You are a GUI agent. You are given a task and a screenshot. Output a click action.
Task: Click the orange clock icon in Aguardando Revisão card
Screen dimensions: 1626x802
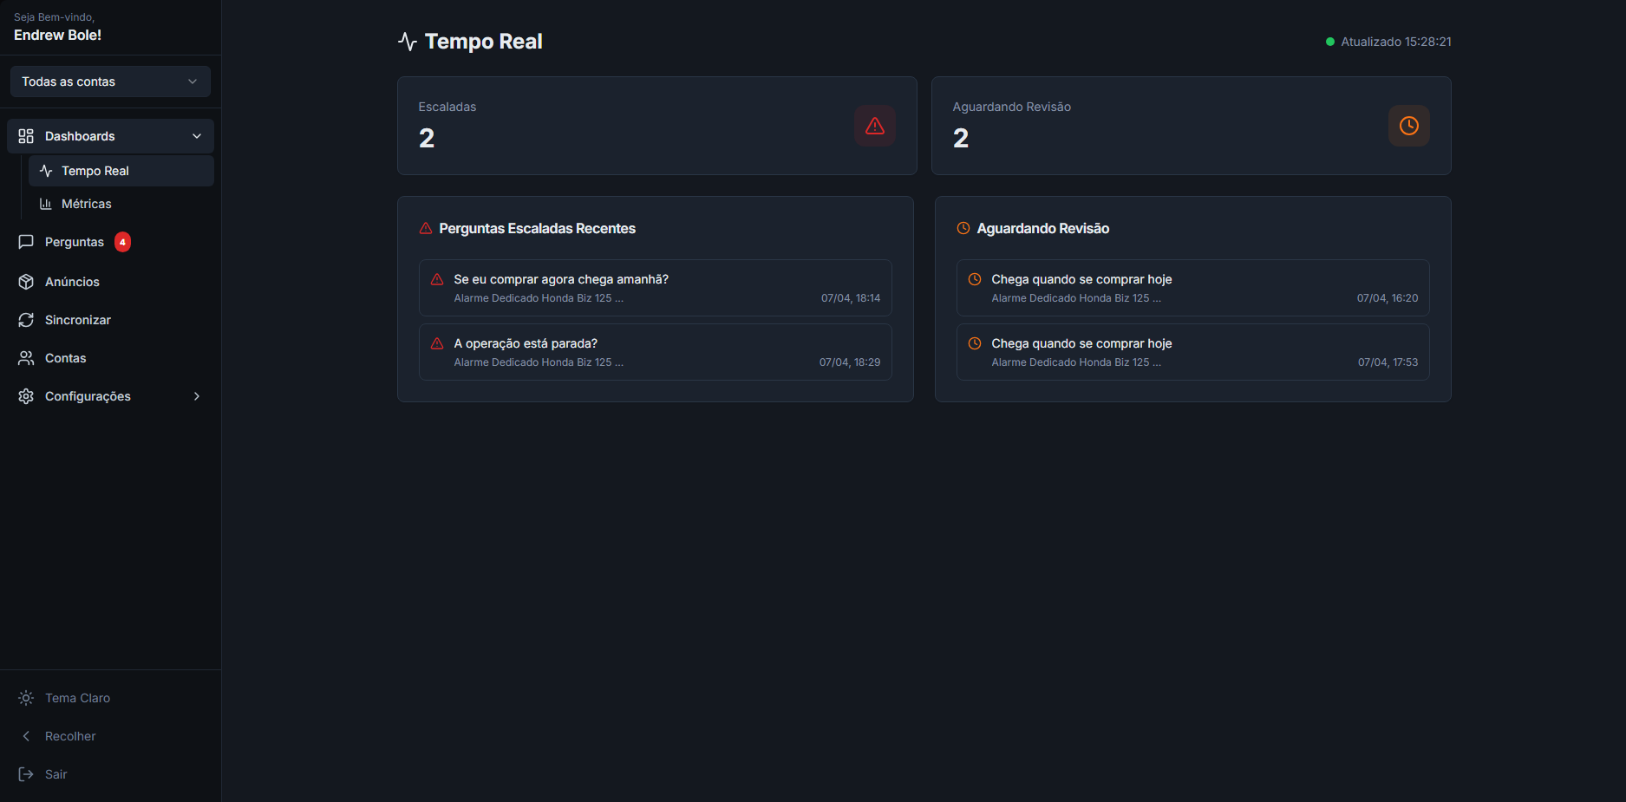pos(1408,126)
